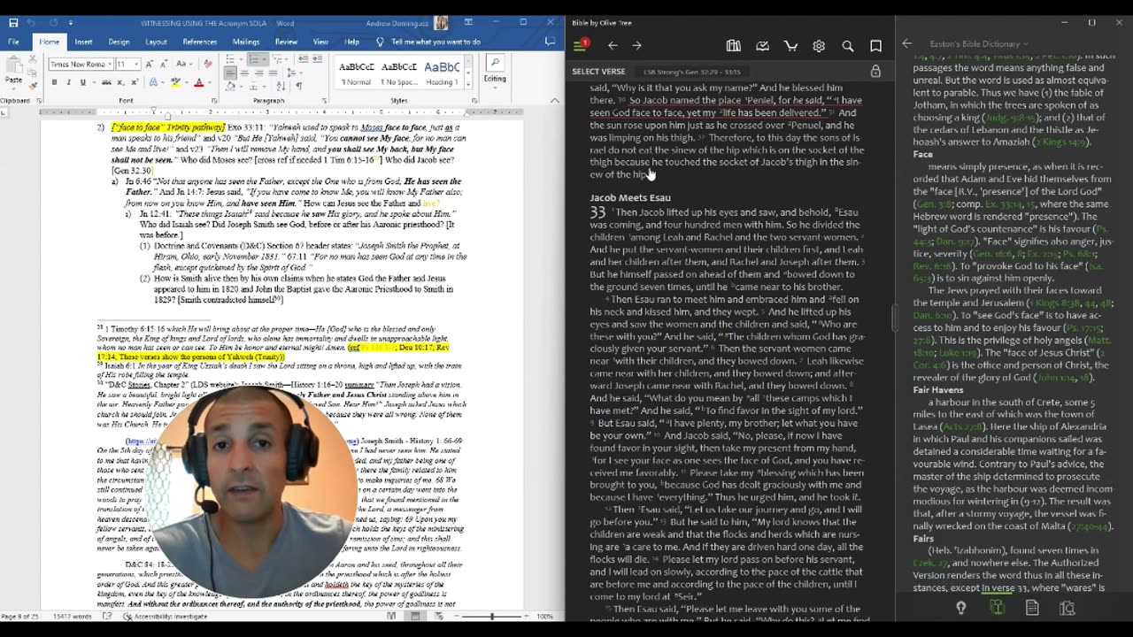The width and height of the screenshot is (1133, 637).
Task: Open the File menu
Action: point(13,42)
